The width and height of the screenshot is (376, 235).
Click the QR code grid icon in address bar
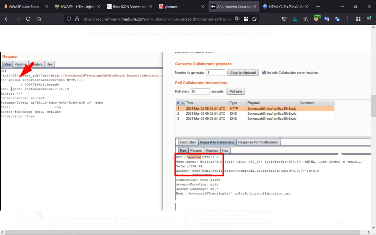(x=246, y=19)
